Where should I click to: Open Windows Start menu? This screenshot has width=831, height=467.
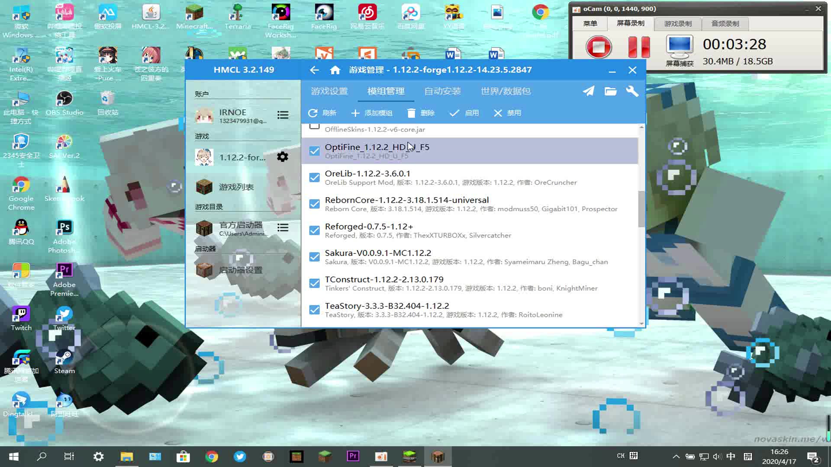(13, 457)
